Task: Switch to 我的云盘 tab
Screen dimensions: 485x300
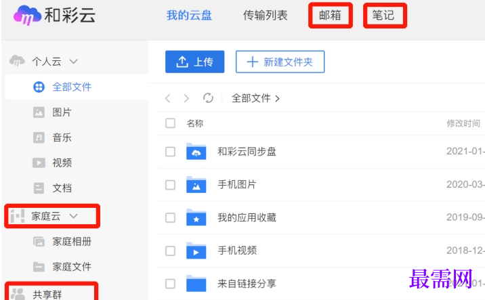Action: tap(189, 15)
